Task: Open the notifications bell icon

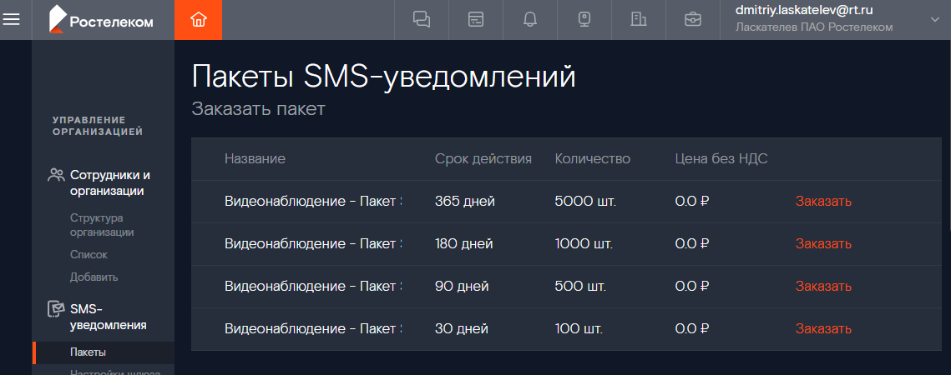Action: [x=530, y=19]
